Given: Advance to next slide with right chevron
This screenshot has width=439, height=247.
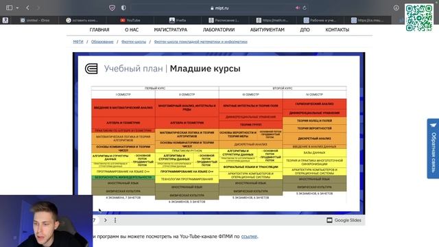Looking at the screenshot, I should (x=105, y=220).
